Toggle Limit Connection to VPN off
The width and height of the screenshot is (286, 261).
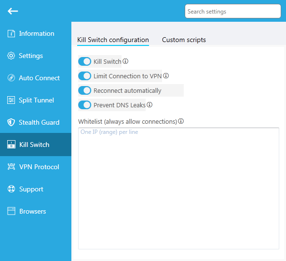pyautogui.click(x=84, y=76)
